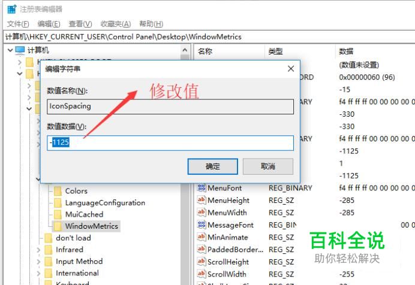Click the MessageFont binary value icon
Image resolution: width=415 pixels, height=285 pixels.
coord(201,225)
